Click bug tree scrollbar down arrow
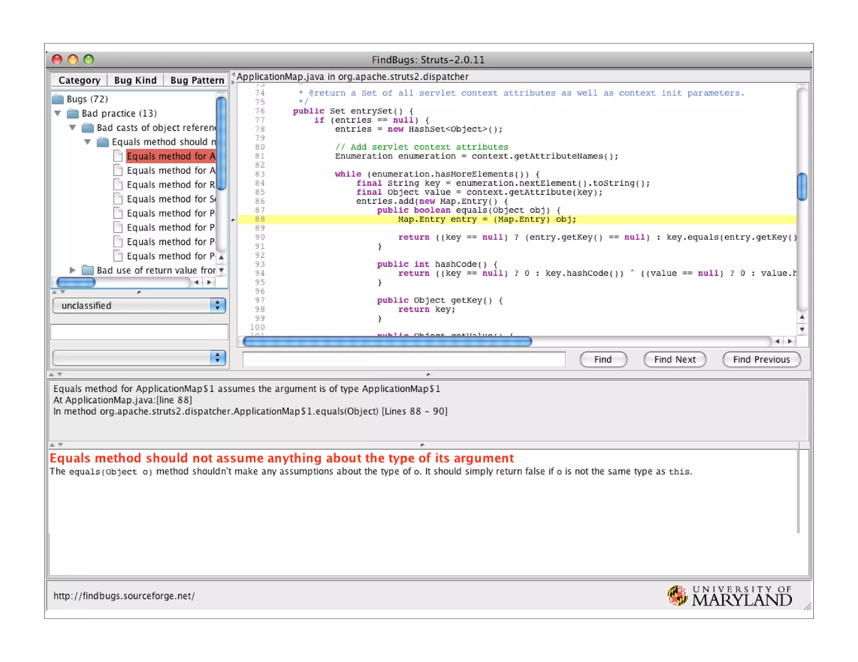The image size is (858, 662). (221, 270)
